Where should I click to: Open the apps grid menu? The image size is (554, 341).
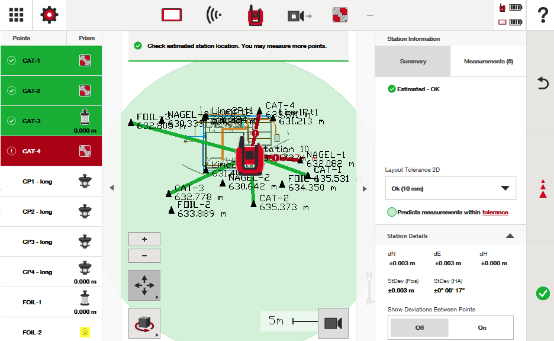tap(16, 15)
